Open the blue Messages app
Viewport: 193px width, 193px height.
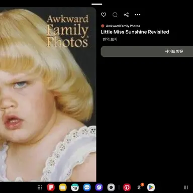click(x=87, y=187)
